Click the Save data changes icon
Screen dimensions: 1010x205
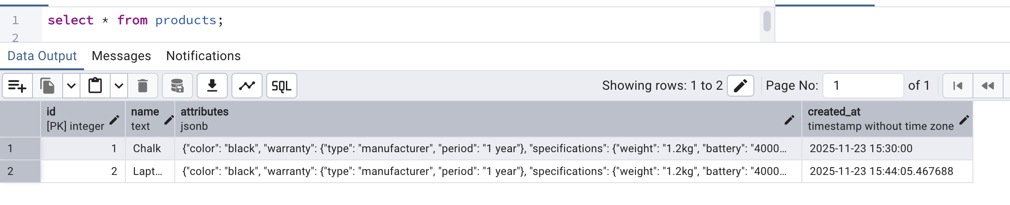point(177,86)
